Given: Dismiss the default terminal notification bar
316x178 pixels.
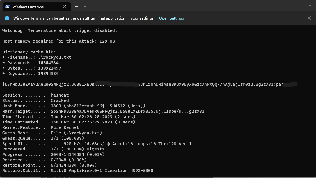Looking at the screenshot, I should click(x=309, y=18).
